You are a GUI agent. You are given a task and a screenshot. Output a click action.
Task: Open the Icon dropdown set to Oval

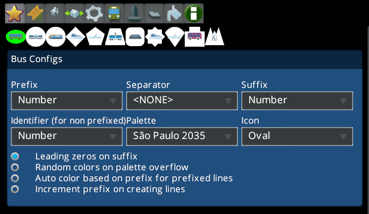click(297, 136)
